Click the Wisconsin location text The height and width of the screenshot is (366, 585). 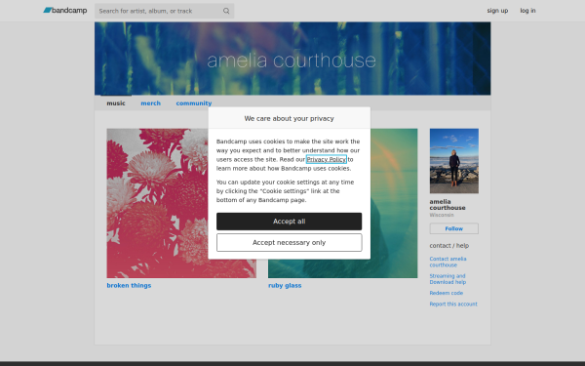pyautogui.click(x=442, y=215)
